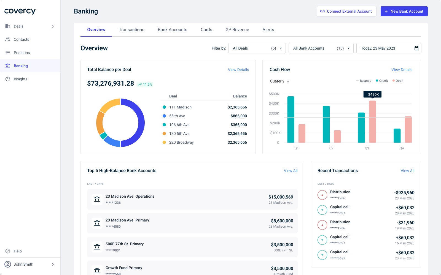The height and width of the screenshot is (275, 441).
Task: Select the Contacts icon in sidebar
Action: point(8,39)
